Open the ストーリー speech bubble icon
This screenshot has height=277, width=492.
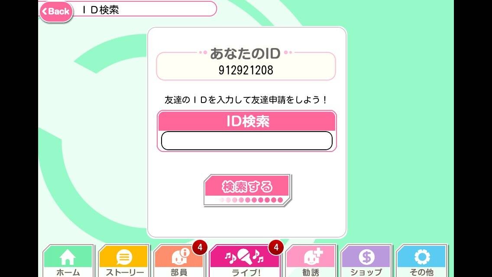point(124,257)
